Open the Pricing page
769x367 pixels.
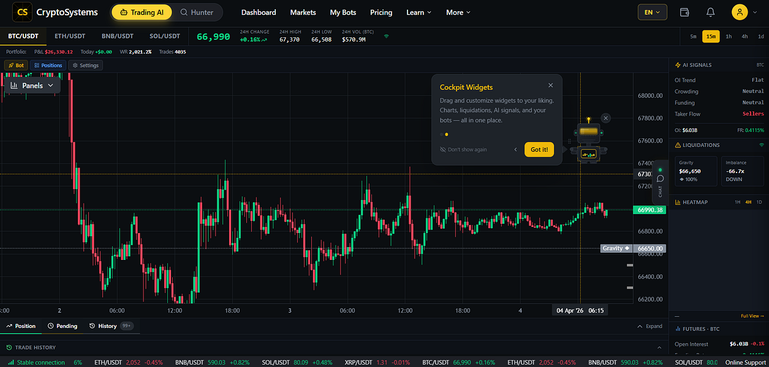tap(381, 12)
